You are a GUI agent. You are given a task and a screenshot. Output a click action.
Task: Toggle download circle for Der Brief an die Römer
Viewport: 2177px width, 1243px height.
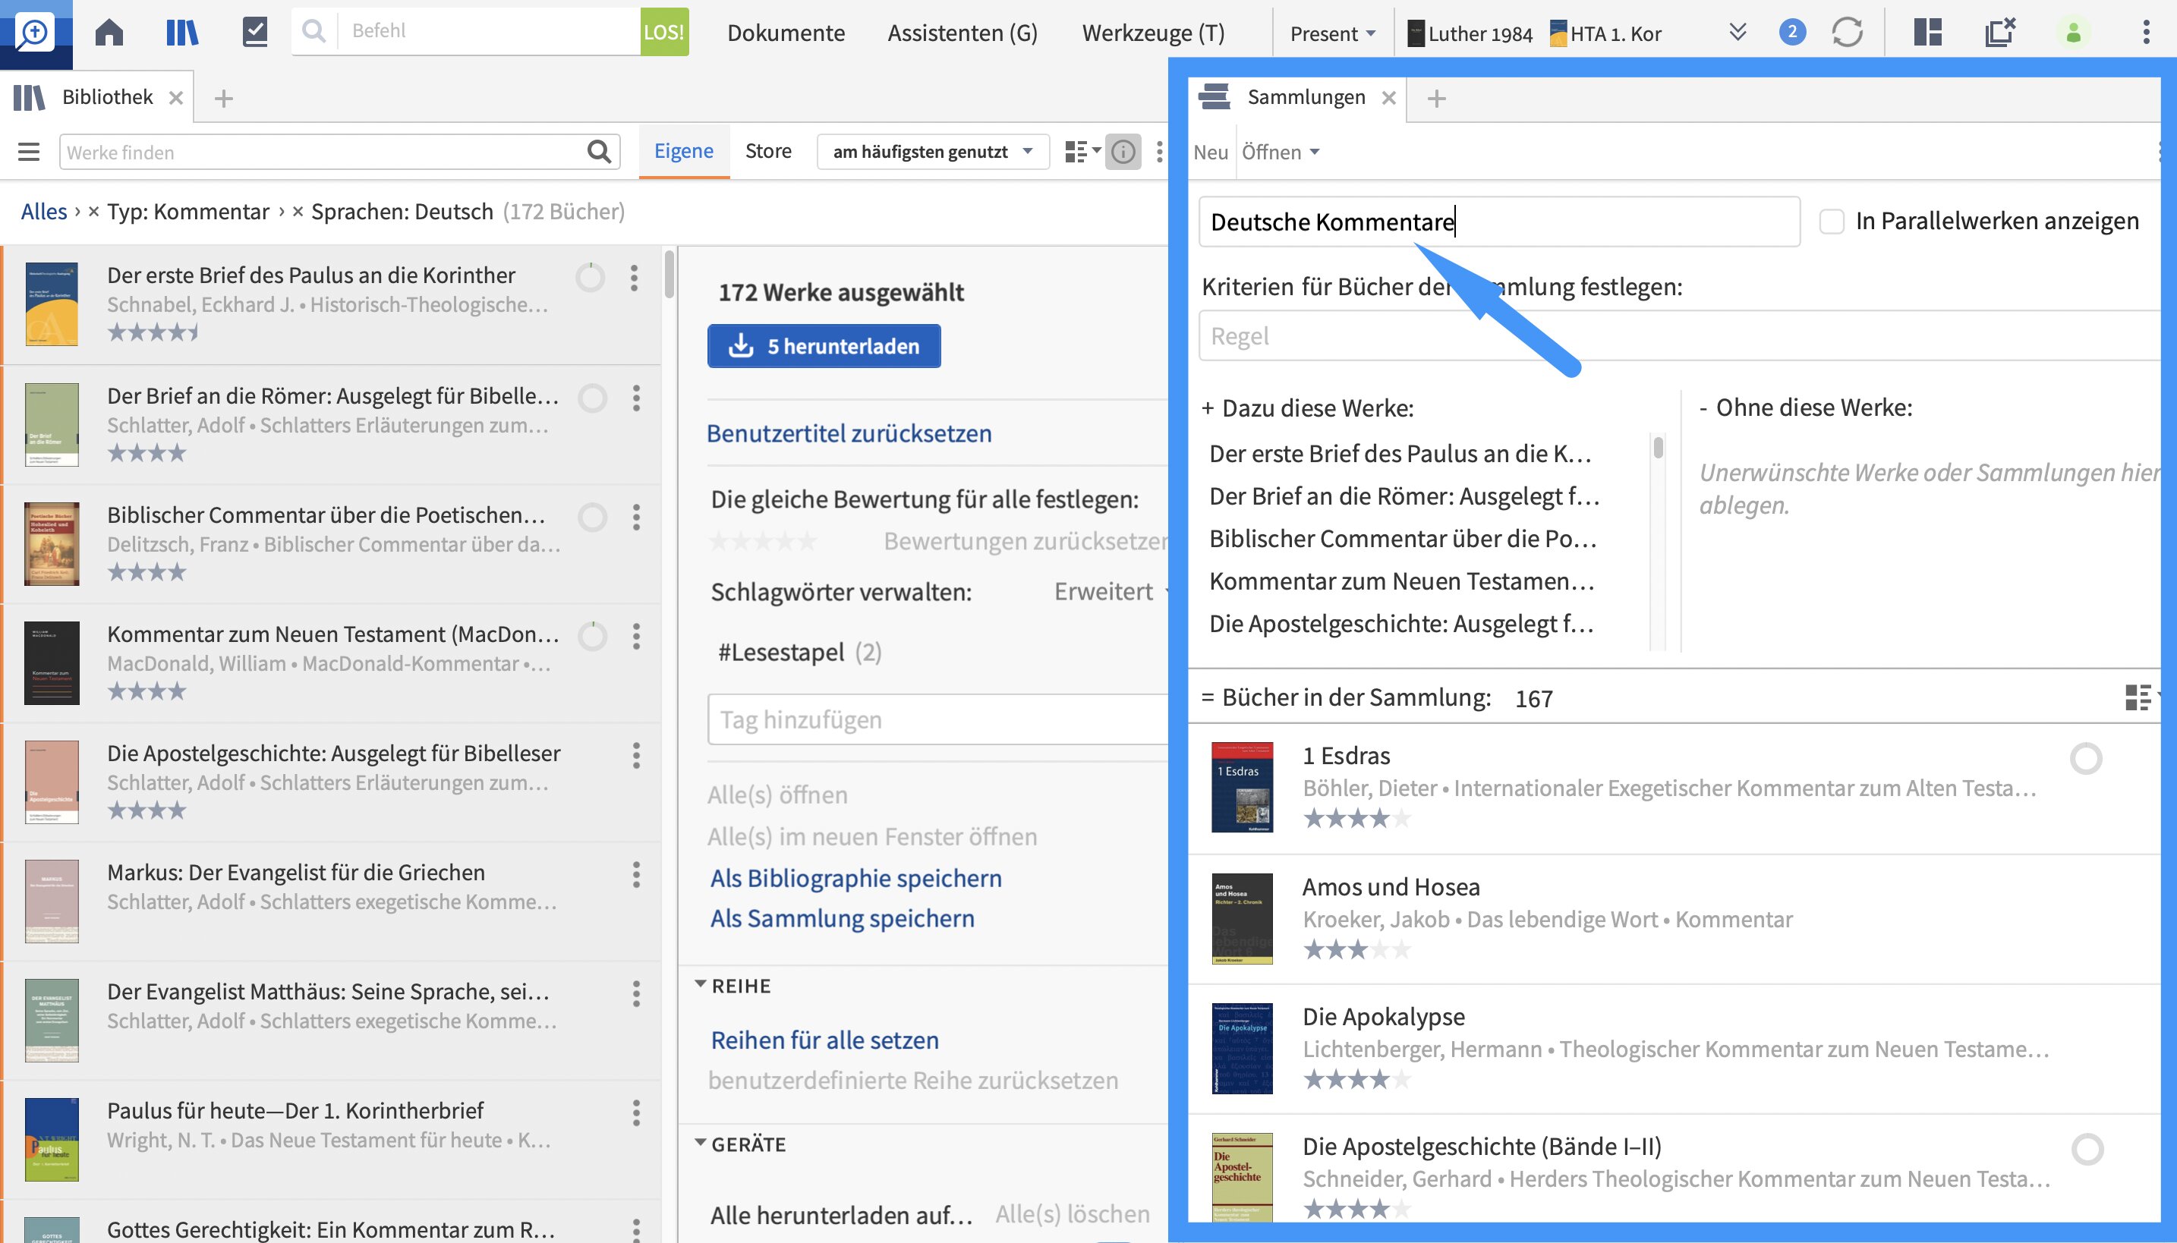(593, 398)
